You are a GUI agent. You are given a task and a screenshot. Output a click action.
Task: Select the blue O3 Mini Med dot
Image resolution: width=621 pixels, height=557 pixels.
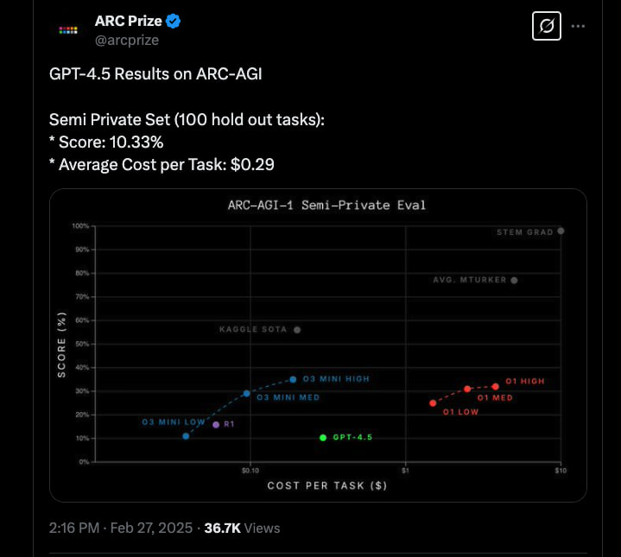[x=247, y=393]
